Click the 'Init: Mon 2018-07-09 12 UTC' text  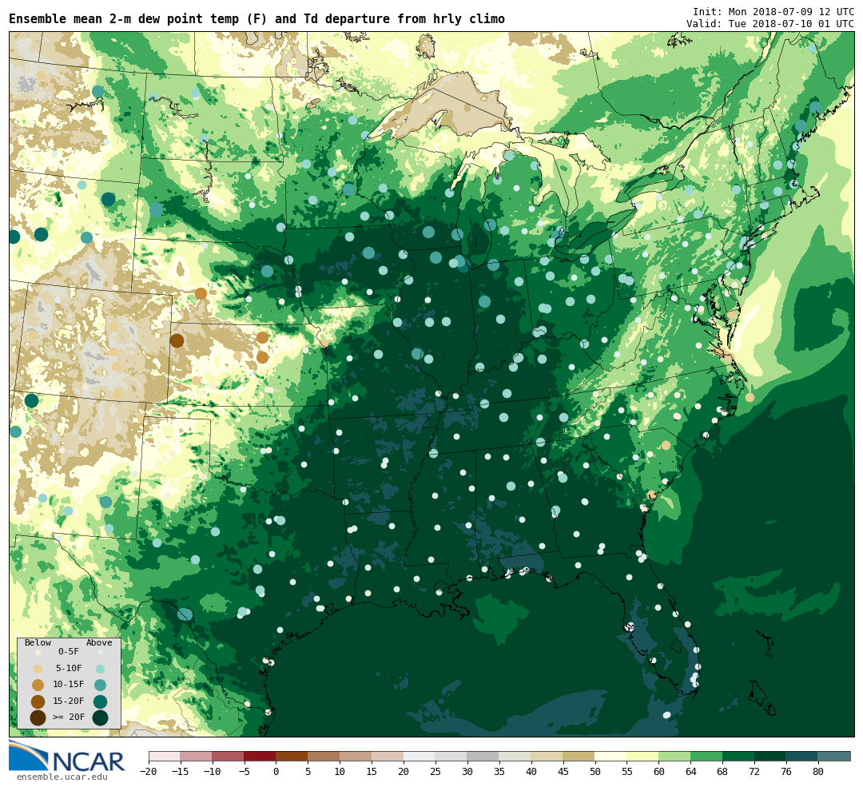point(774,11)
